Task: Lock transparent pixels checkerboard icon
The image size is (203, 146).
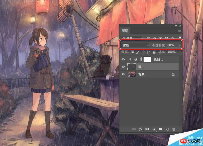Action: 132,52
